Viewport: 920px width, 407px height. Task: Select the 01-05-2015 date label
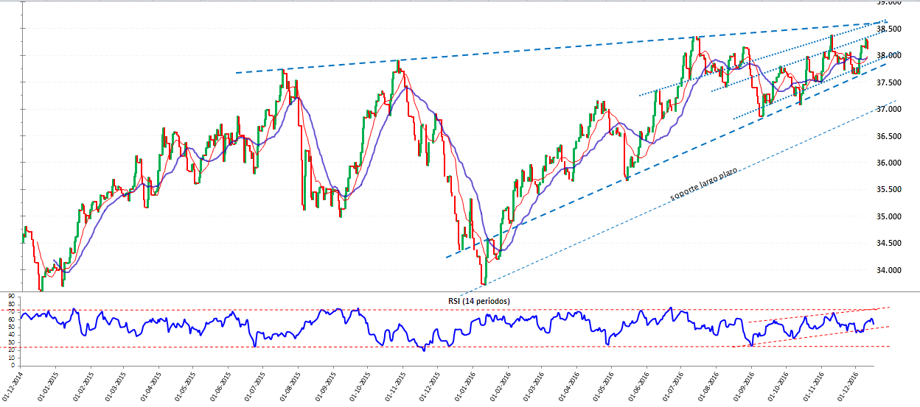[187, 386]
